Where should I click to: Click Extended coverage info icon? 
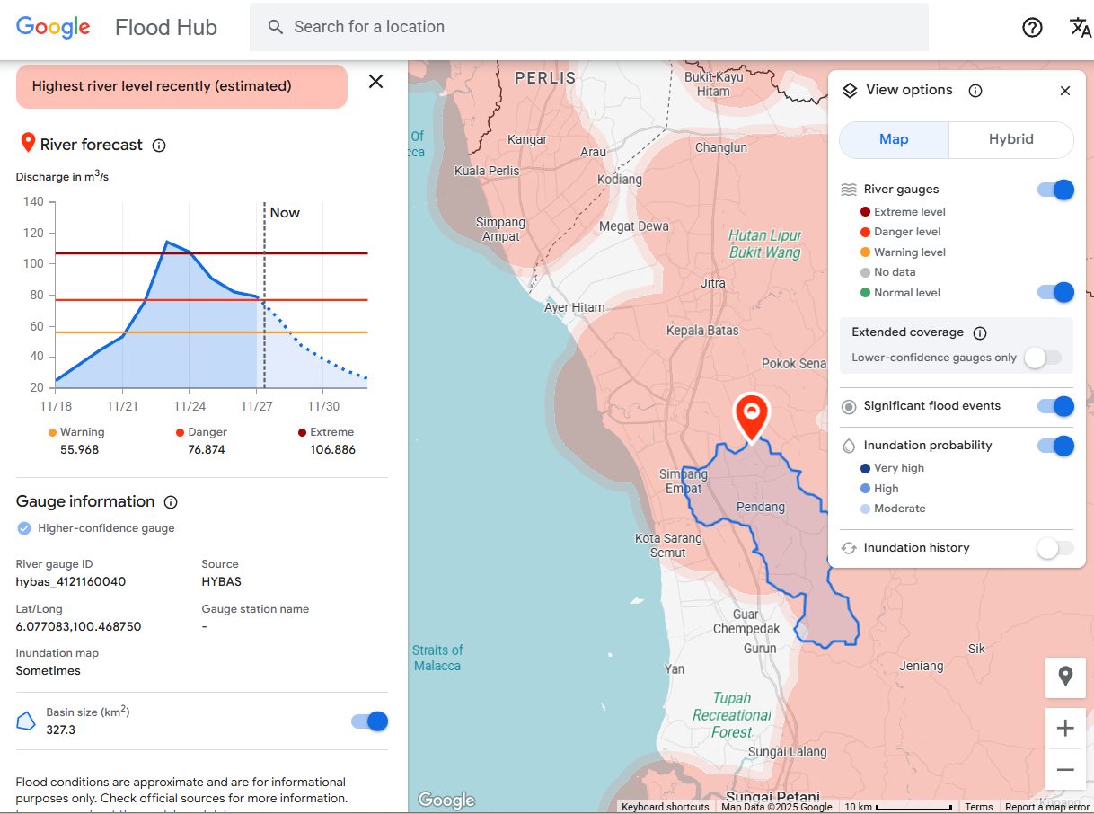point(980,333)
